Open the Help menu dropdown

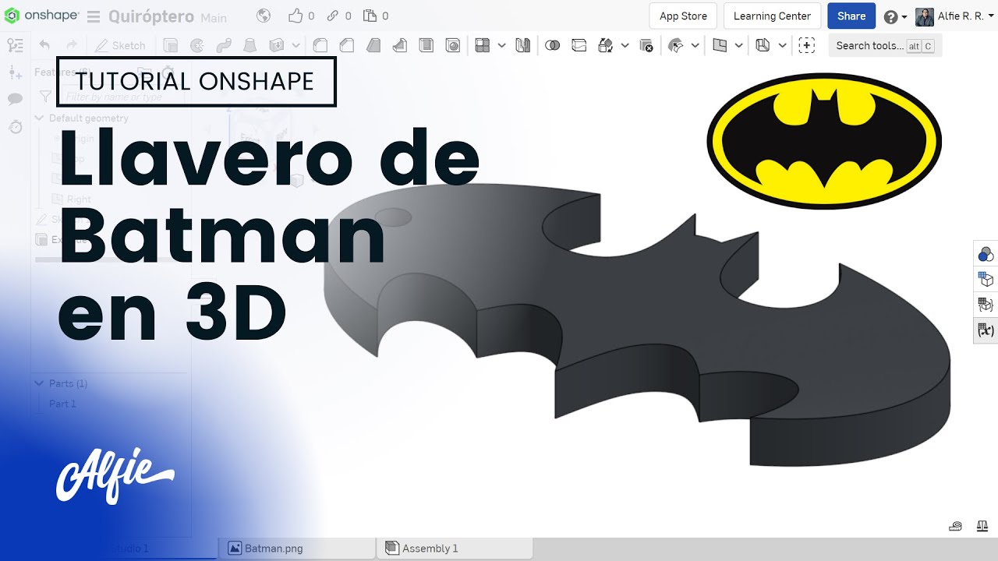(895, 16)
